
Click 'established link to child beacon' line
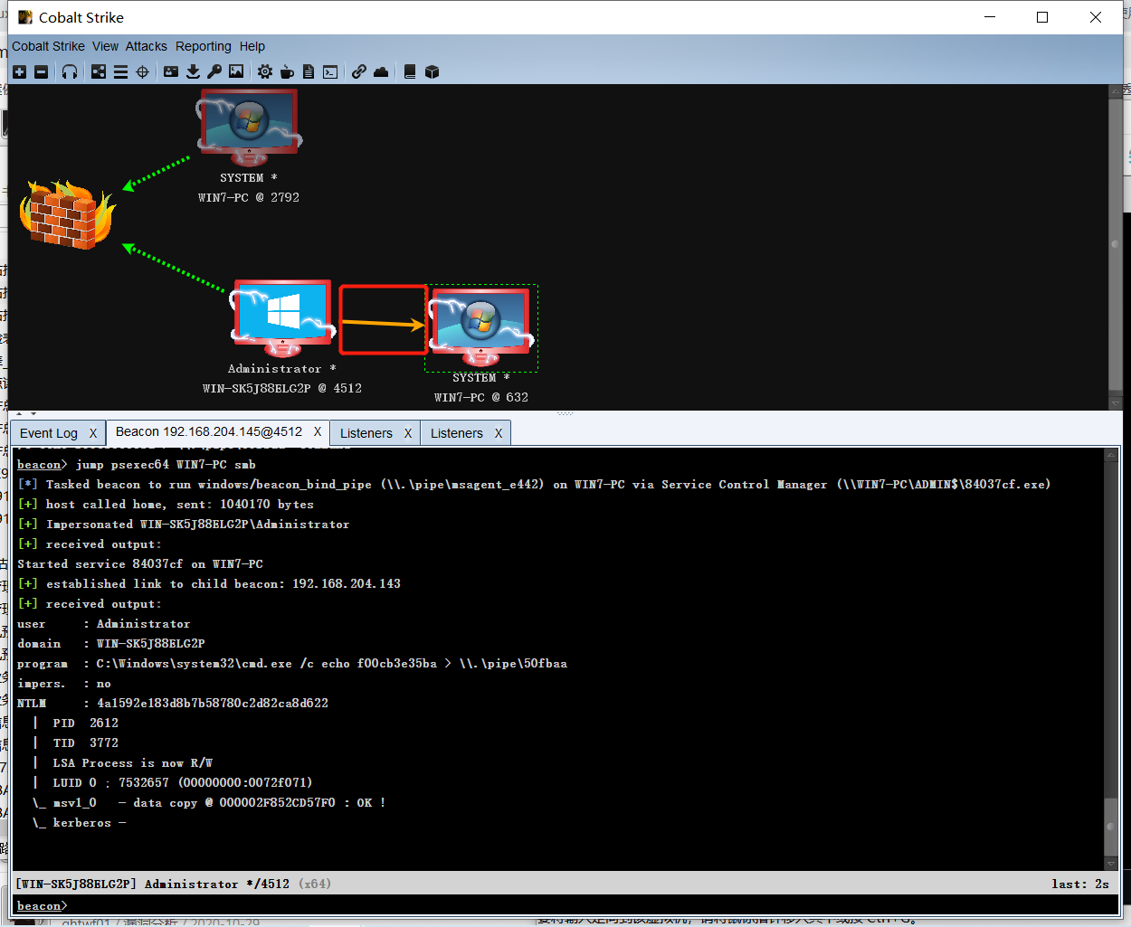click(209, 583)
